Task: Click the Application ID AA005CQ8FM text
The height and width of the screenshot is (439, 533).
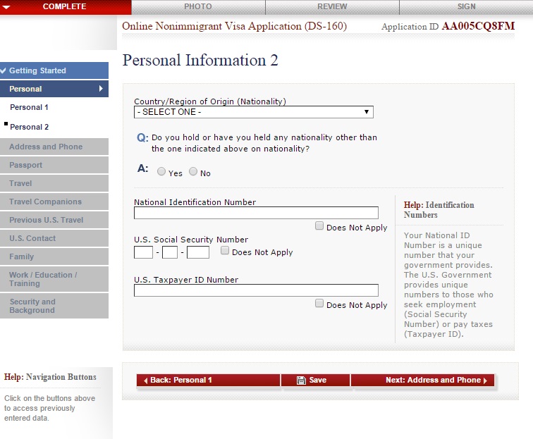Action: [448, 27]
